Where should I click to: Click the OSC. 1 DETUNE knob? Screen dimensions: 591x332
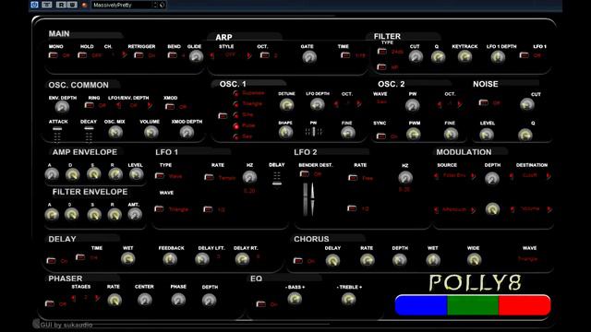coord(286,105)
